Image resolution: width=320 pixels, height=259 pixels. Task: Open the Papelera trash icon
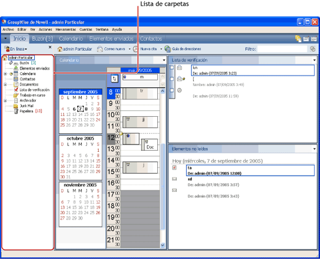pyautogui.click(x=16, y=111)
